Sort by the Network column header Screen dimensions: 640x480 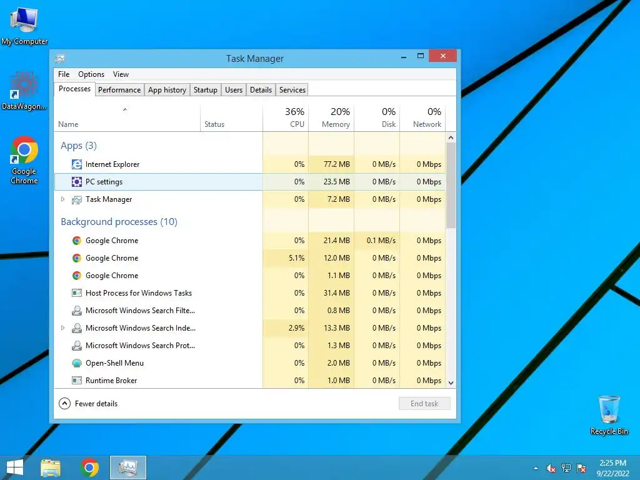[x=422, y=117]
